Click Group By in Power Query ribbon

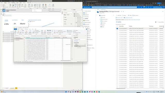tap(57, 32)
